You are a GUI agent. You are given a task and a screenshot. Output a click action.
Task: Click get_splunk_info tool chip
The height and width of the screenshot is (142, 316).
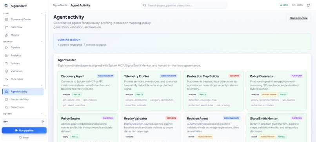pyautogui.click(x=71, y=100)
